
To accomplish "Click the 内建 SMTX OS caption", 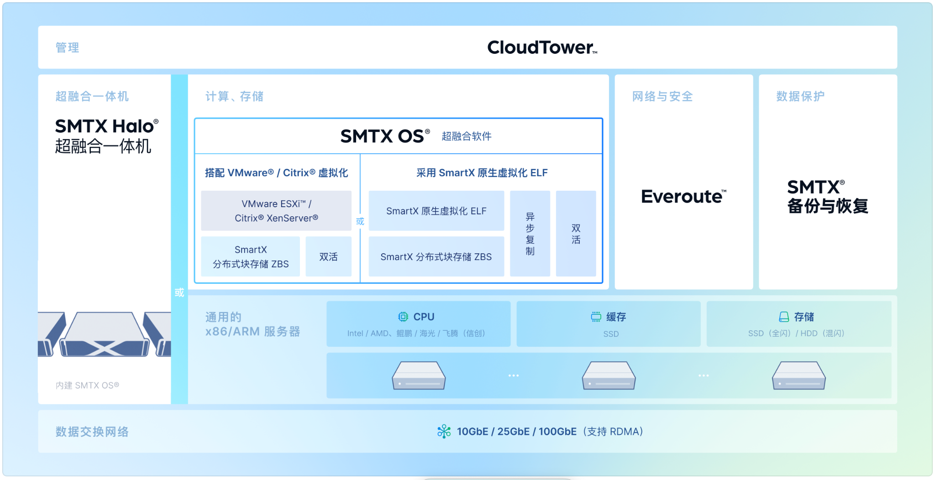I will point(87,385).
